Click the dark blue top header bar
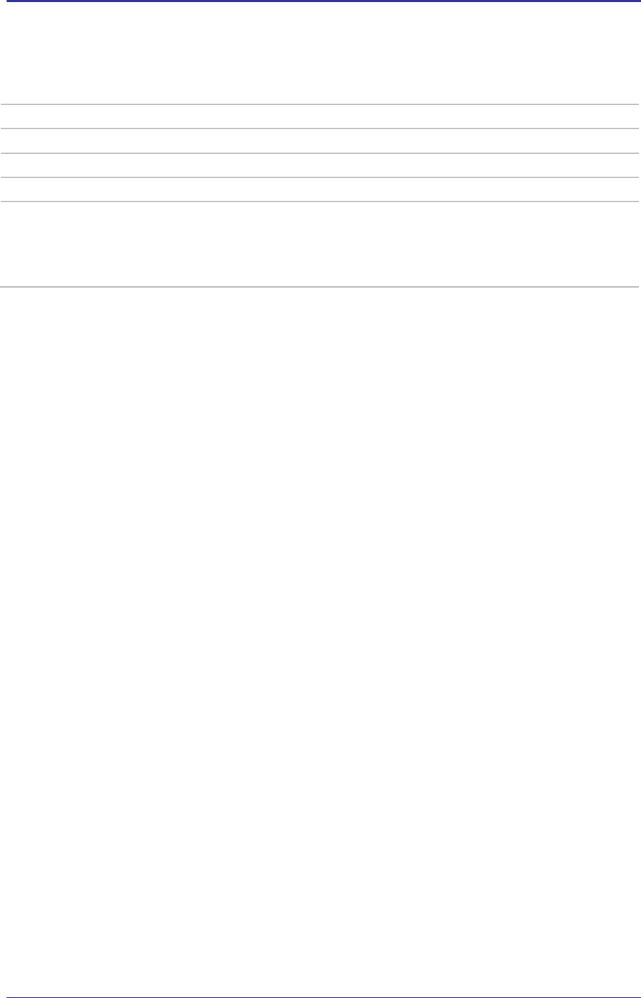The height and width of the screenshot is (998, 641). 320,1
